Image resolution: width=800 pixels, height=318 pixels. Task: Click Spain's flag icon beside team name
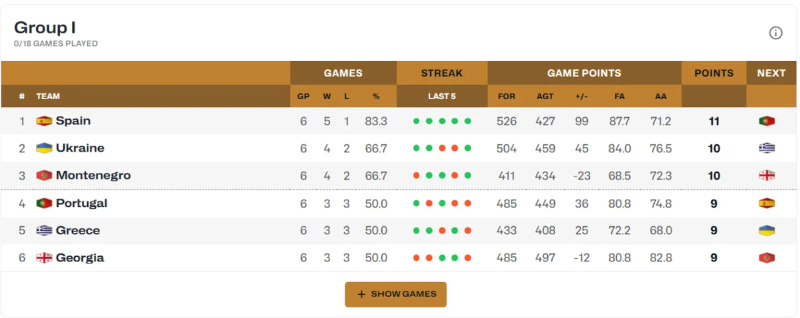point(44,121)
